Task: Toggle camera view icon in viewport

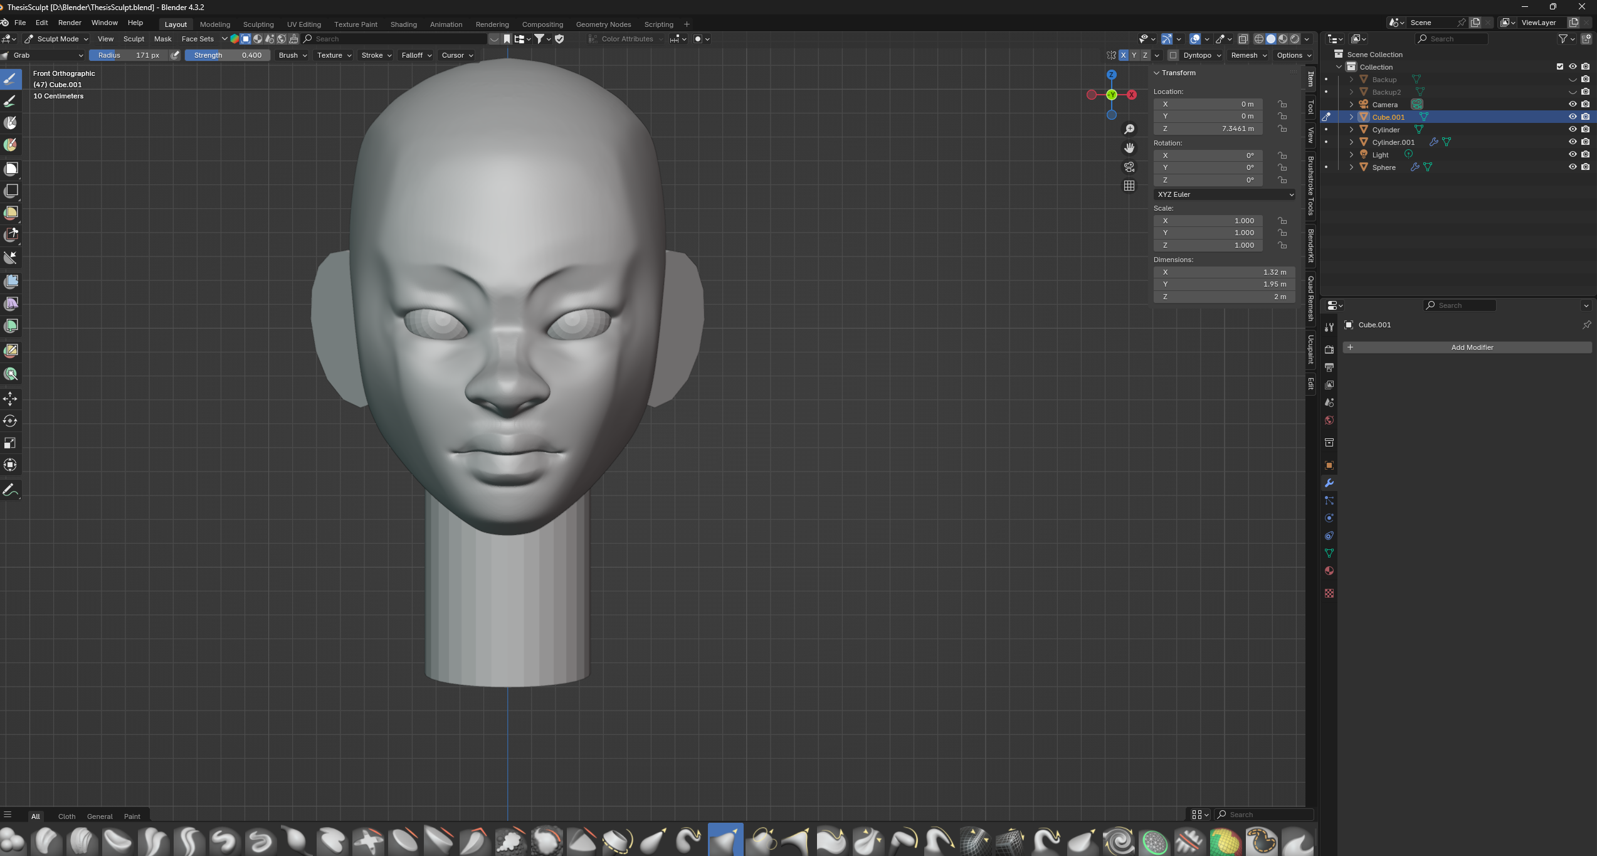Action: click(x=1129, y=167)
